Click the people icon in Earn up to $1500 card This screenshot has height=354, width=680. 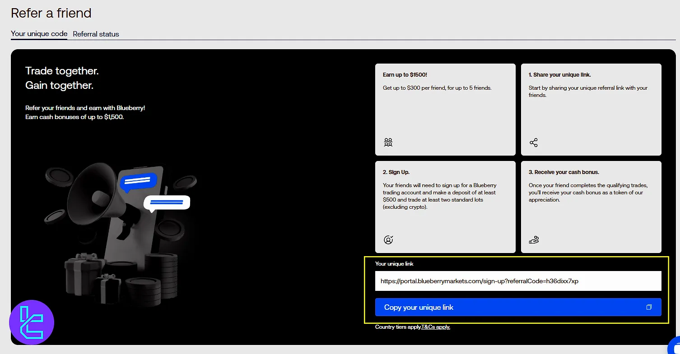click(388, 143)
